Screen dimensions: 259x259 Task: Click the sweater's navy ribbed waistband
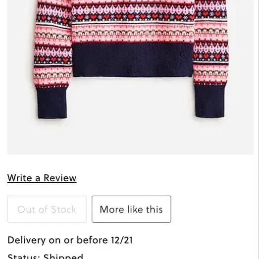(133, 60)
